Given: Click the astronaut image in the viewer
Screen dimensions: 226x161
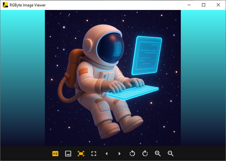Looking at the screenshot, I should 113,78.
